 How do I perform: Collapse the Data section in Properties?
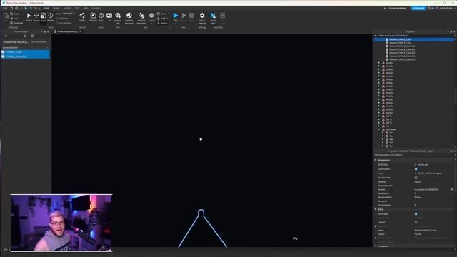376,209
